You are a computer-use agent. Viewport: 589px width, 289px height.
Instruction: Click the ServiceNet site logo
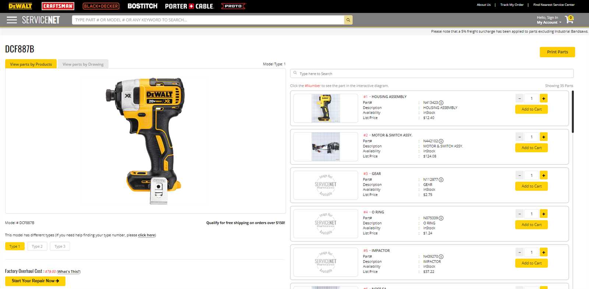click(41, 20)
